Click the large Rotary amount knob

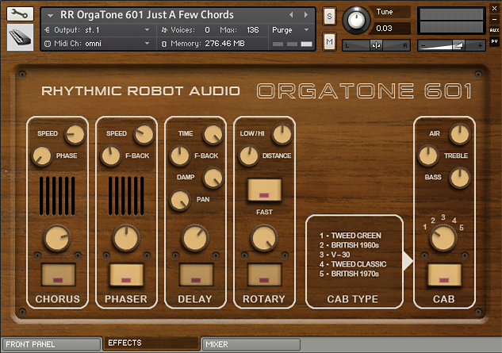pos(264,238)
